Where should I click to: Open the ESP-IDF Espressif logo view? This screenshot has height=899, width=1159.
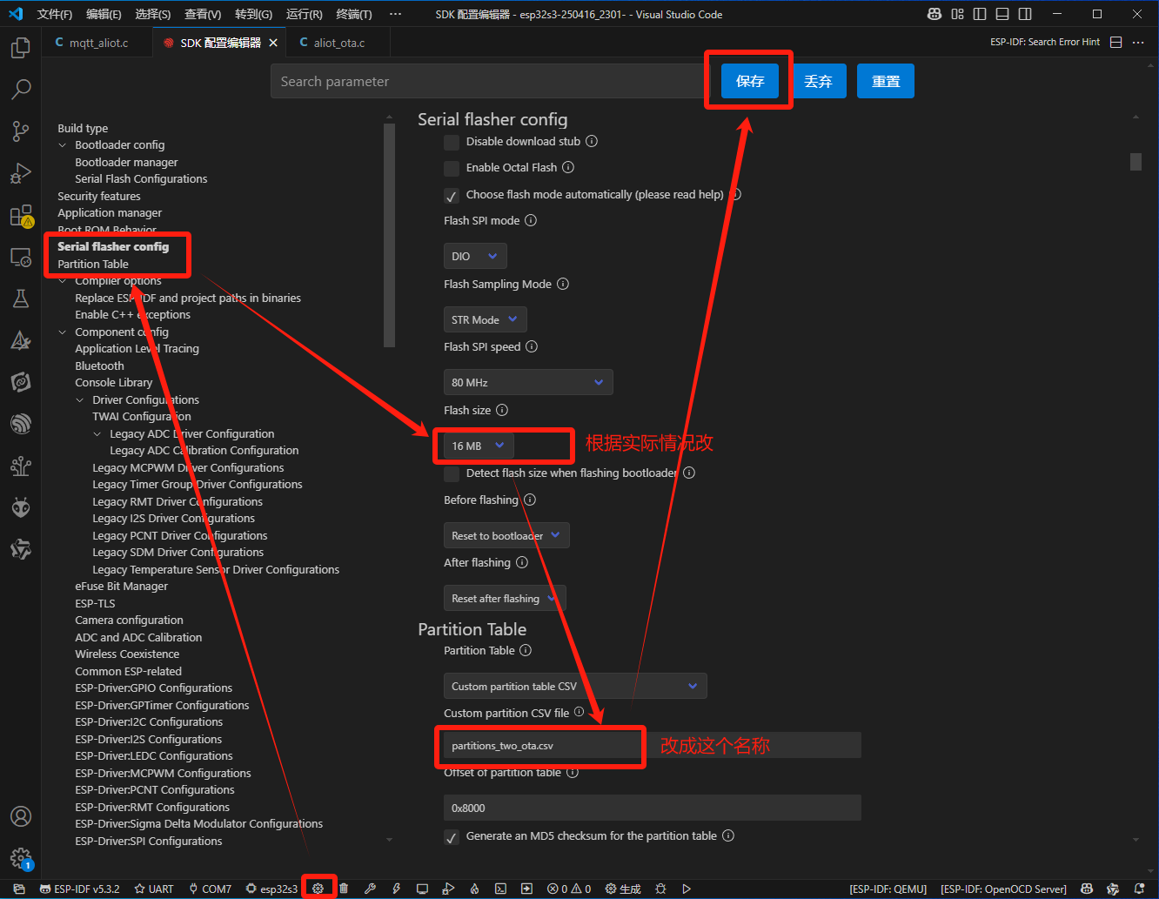[21, 424]
